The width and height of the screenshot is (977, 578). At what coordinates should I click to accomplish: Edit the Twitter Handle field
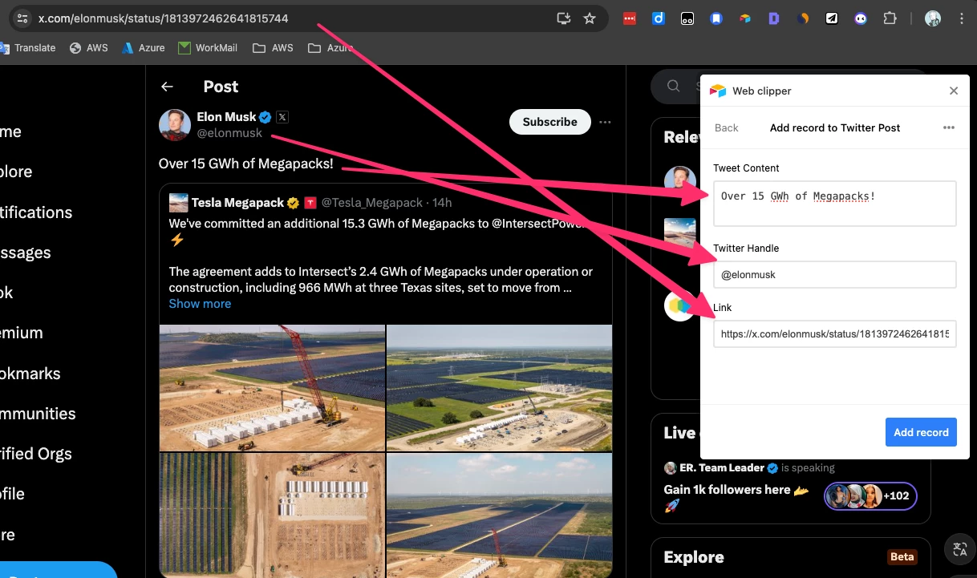click(835, 274)
